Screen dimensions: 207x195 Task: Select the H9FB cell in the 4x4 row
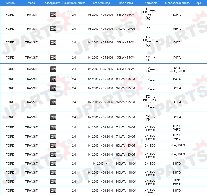pos(177,190)
